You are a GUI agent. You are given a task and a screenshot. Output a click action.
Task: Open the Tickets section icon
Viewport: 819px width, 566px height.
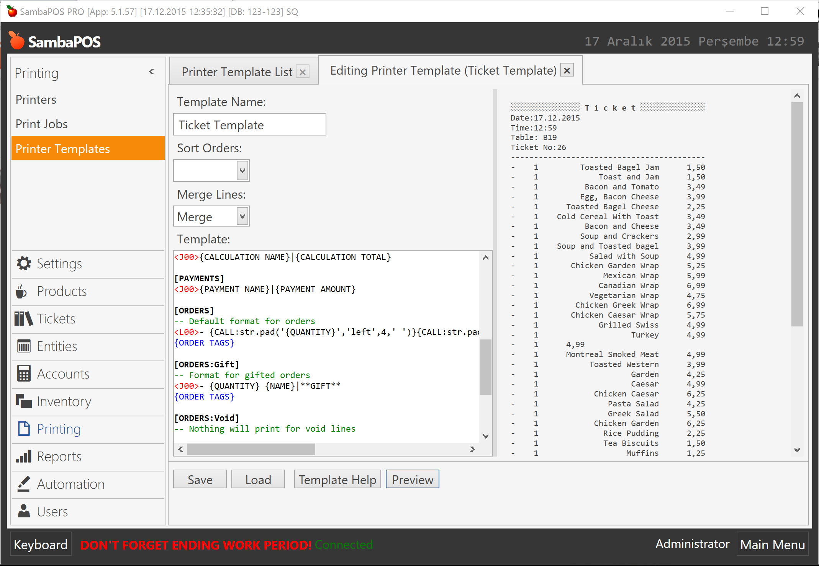pos(24,318)
